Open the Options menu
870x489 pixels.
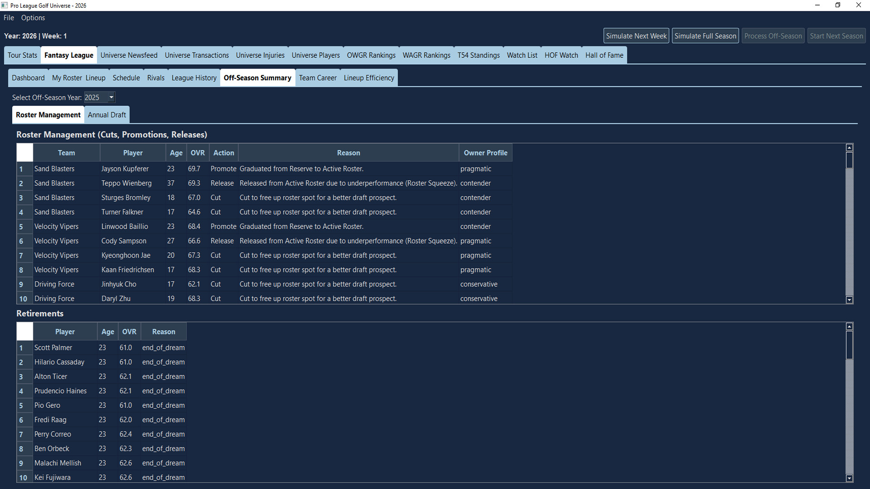coord(33,18)
